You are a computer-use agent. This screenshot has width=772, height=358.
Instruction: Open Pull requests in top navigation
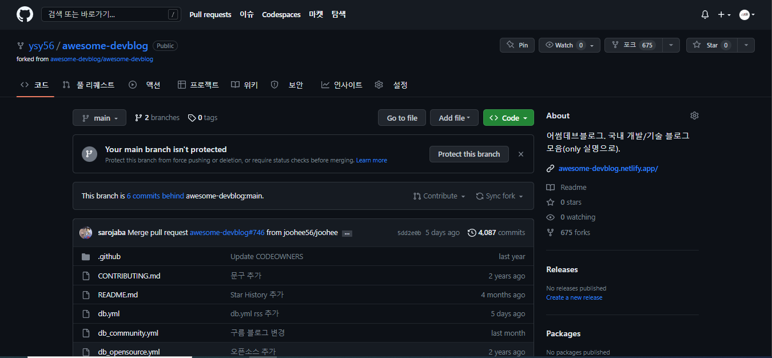tap(210, 14)
